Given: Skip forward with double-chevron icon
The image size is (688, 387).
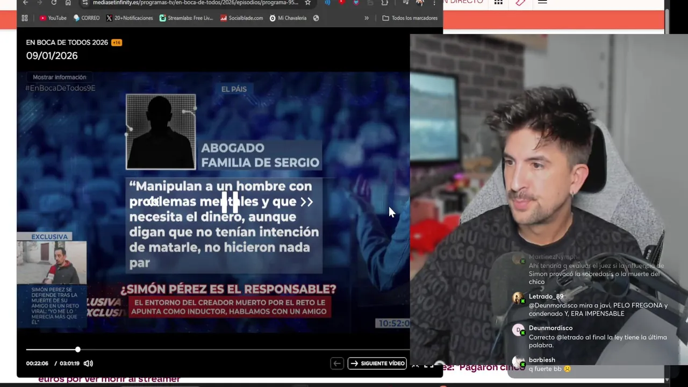Looking at the screenshot, I should pos(306,202).
